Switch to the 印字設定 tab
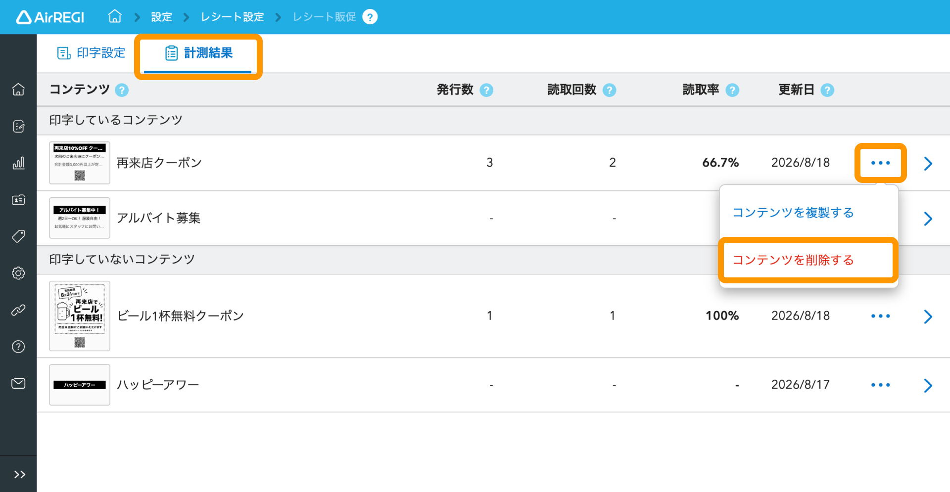Image resolution: width=950 pixels, height=492 pixels. click(91, 53)
